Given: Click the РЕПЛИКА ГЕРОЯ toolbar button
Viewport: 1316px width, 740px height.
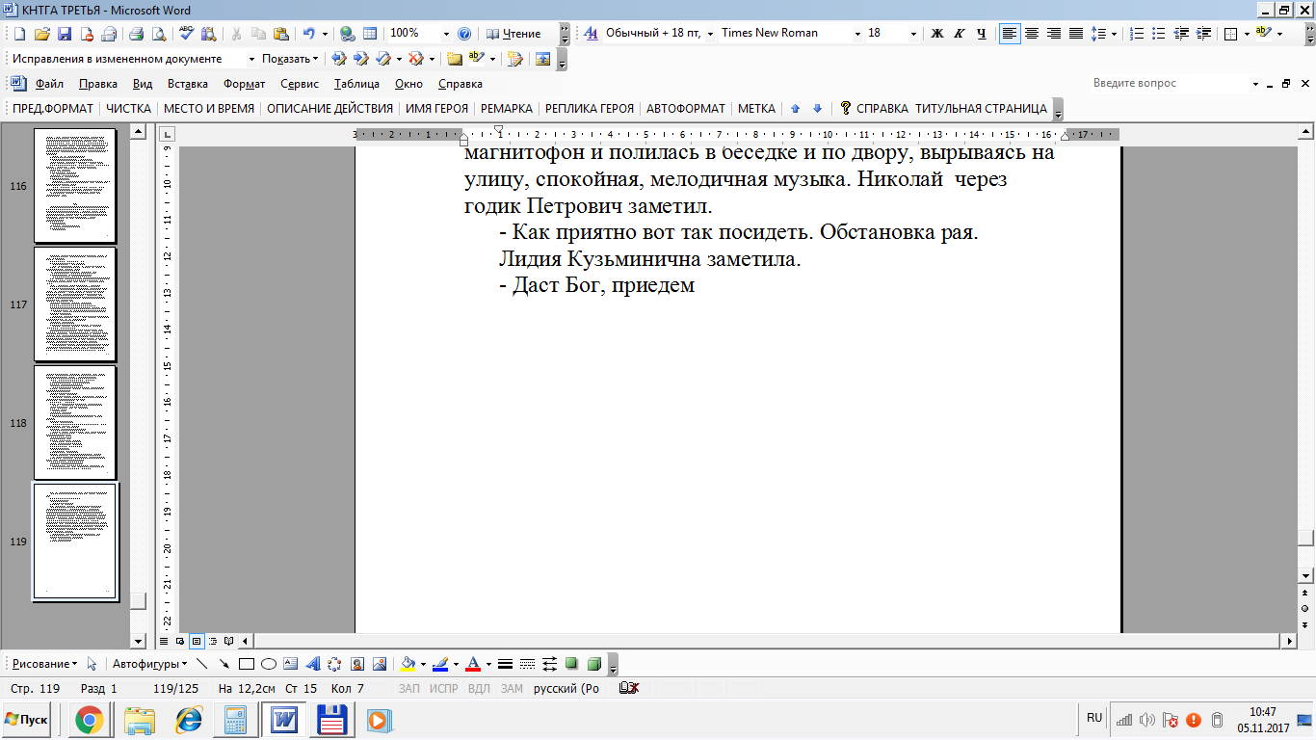Looking at the screenshot, I should point(590,109).
